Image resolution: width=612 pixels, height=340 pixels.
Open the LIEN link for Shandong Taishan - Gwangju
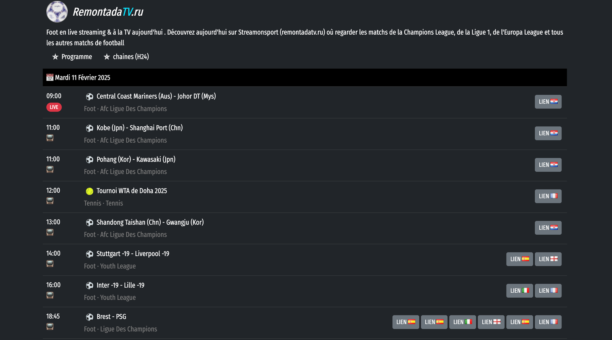tap(548, 228)
